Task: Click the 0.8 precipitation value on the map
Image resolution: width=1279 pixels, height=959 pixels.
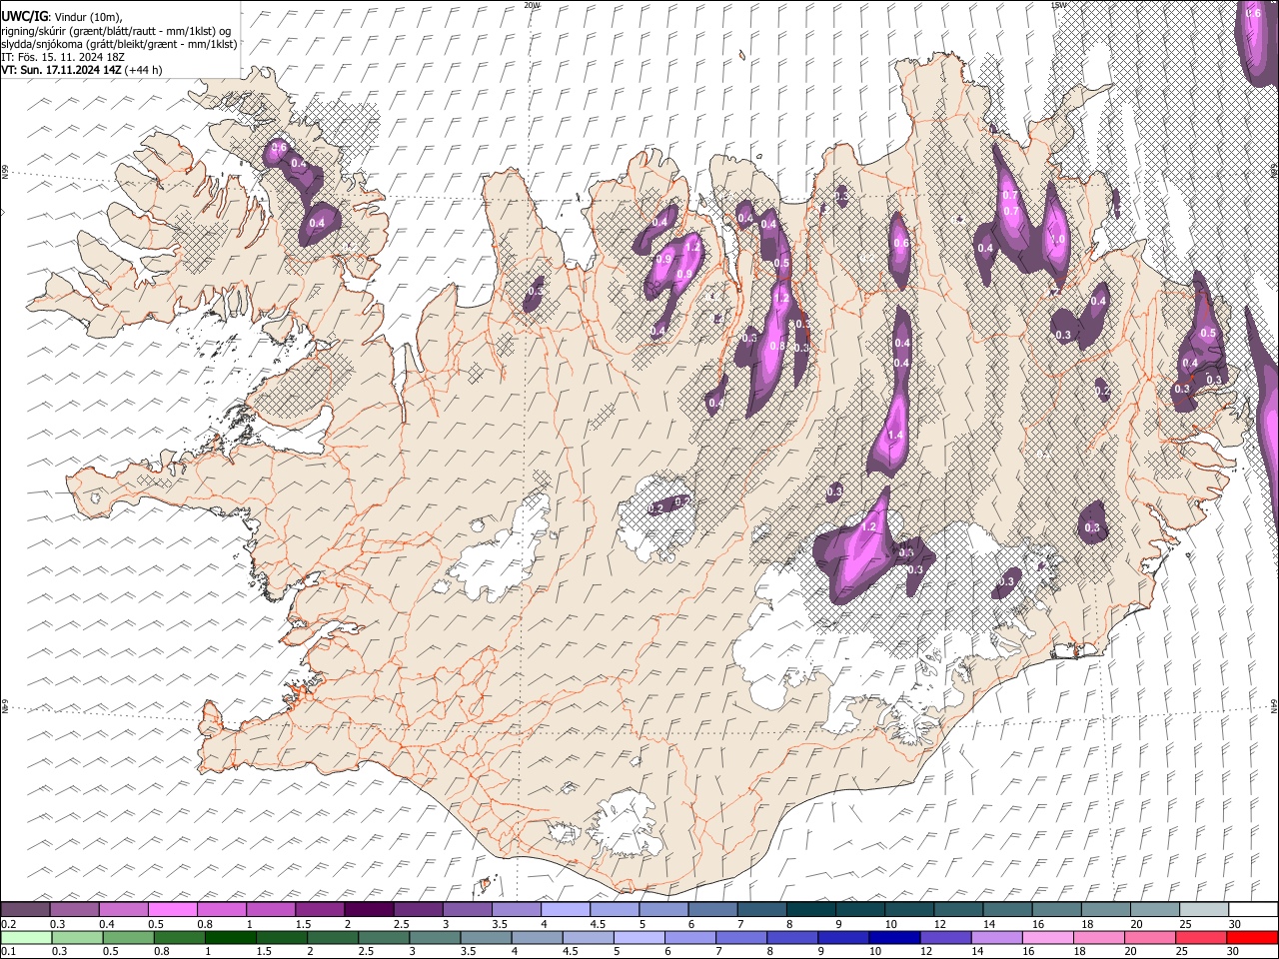Action: [x=775, y=346]
